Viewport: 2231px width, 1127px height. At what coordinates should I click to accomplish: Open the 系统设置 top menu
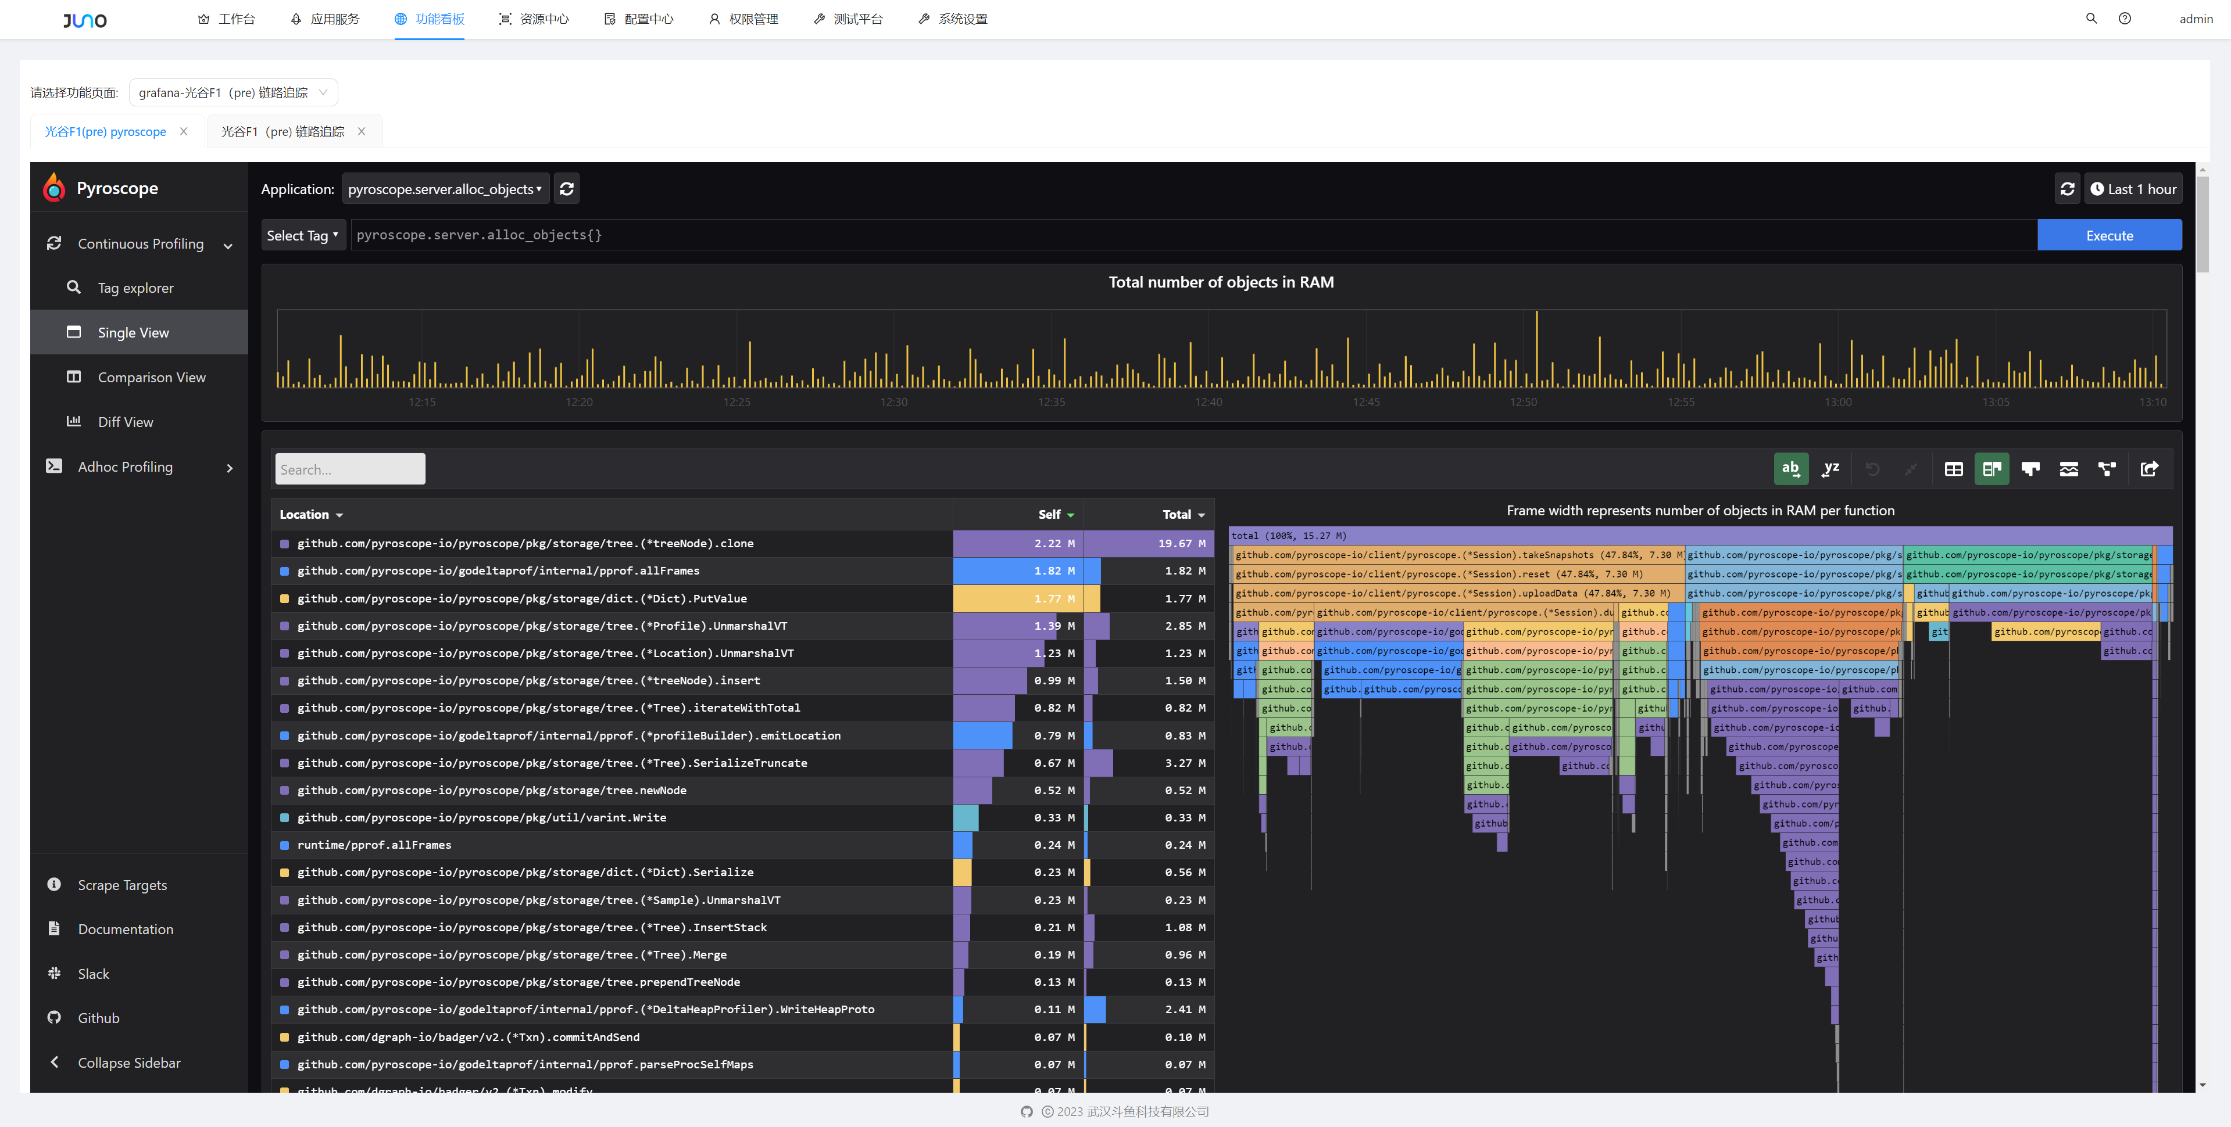[x=953, y=19]
